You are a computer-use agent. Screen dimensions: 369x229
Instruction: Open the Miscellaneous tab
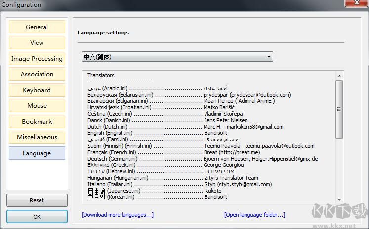point(37,137)
